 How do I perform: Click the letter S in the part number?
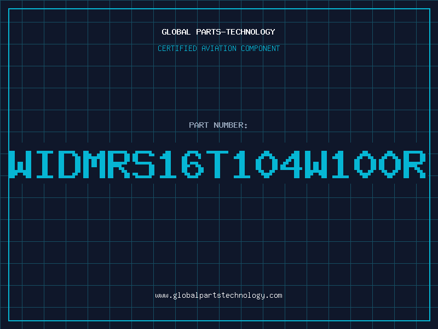click(143, 164)
